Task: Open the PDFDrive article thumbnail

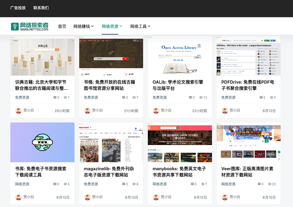Action: click(249, 56)
